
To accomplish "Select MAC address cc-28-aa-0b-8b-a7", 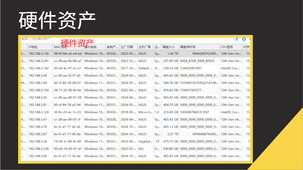I will tap(68, 61).
